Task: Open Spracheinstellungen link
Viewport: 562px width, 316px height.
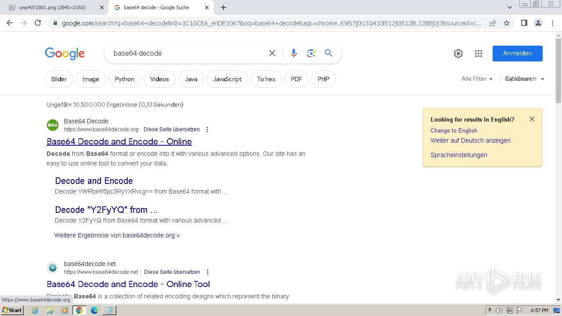Action: pos(459,155)
